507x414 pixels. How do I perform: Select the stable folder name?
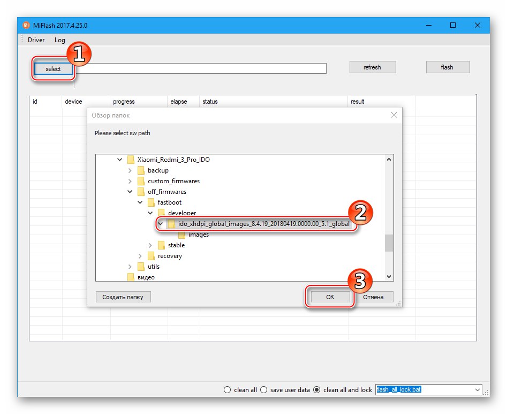click(176, 245)
